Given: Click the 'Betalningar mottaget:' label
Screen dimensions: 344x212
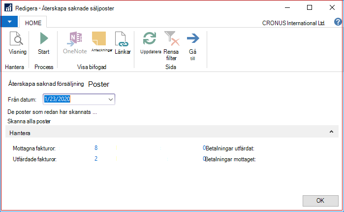Looking at the screenshot, I should click(x=230, y=159).
